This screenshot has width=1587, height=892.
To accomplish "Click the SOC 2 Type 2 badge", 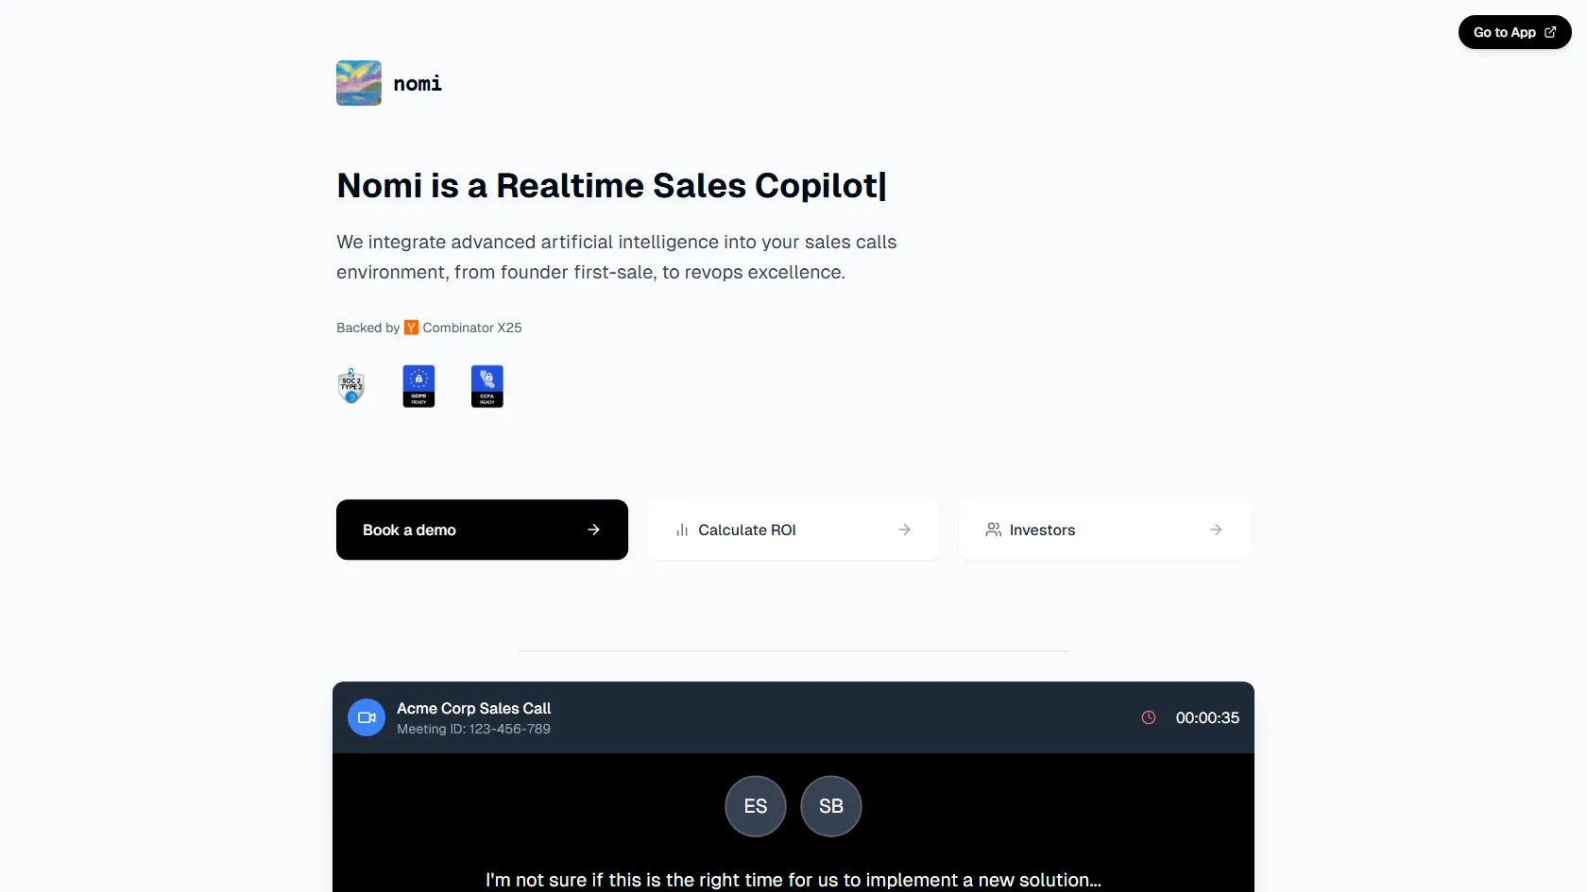I will pos(351,386).
